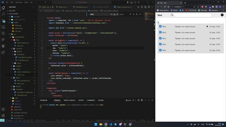Open App.vue in the Explorer tree
The width and height of the screenshot is (226, 127).
coord(20,46)
